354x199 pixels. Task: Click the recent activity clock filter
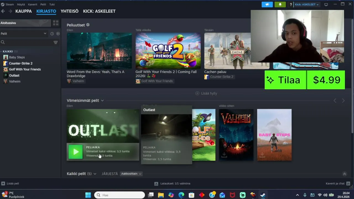click(x=52, y=33)
